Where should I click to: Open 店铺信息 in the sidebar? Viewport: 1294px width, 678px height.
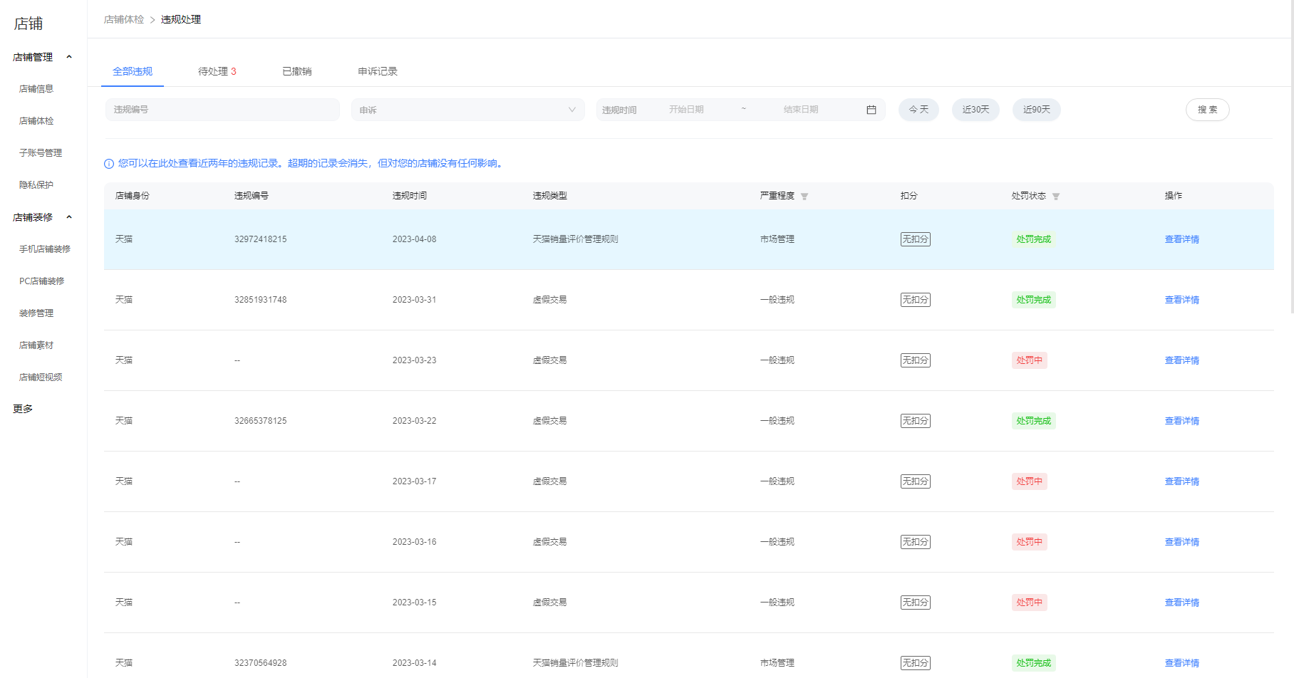[36, 89]
